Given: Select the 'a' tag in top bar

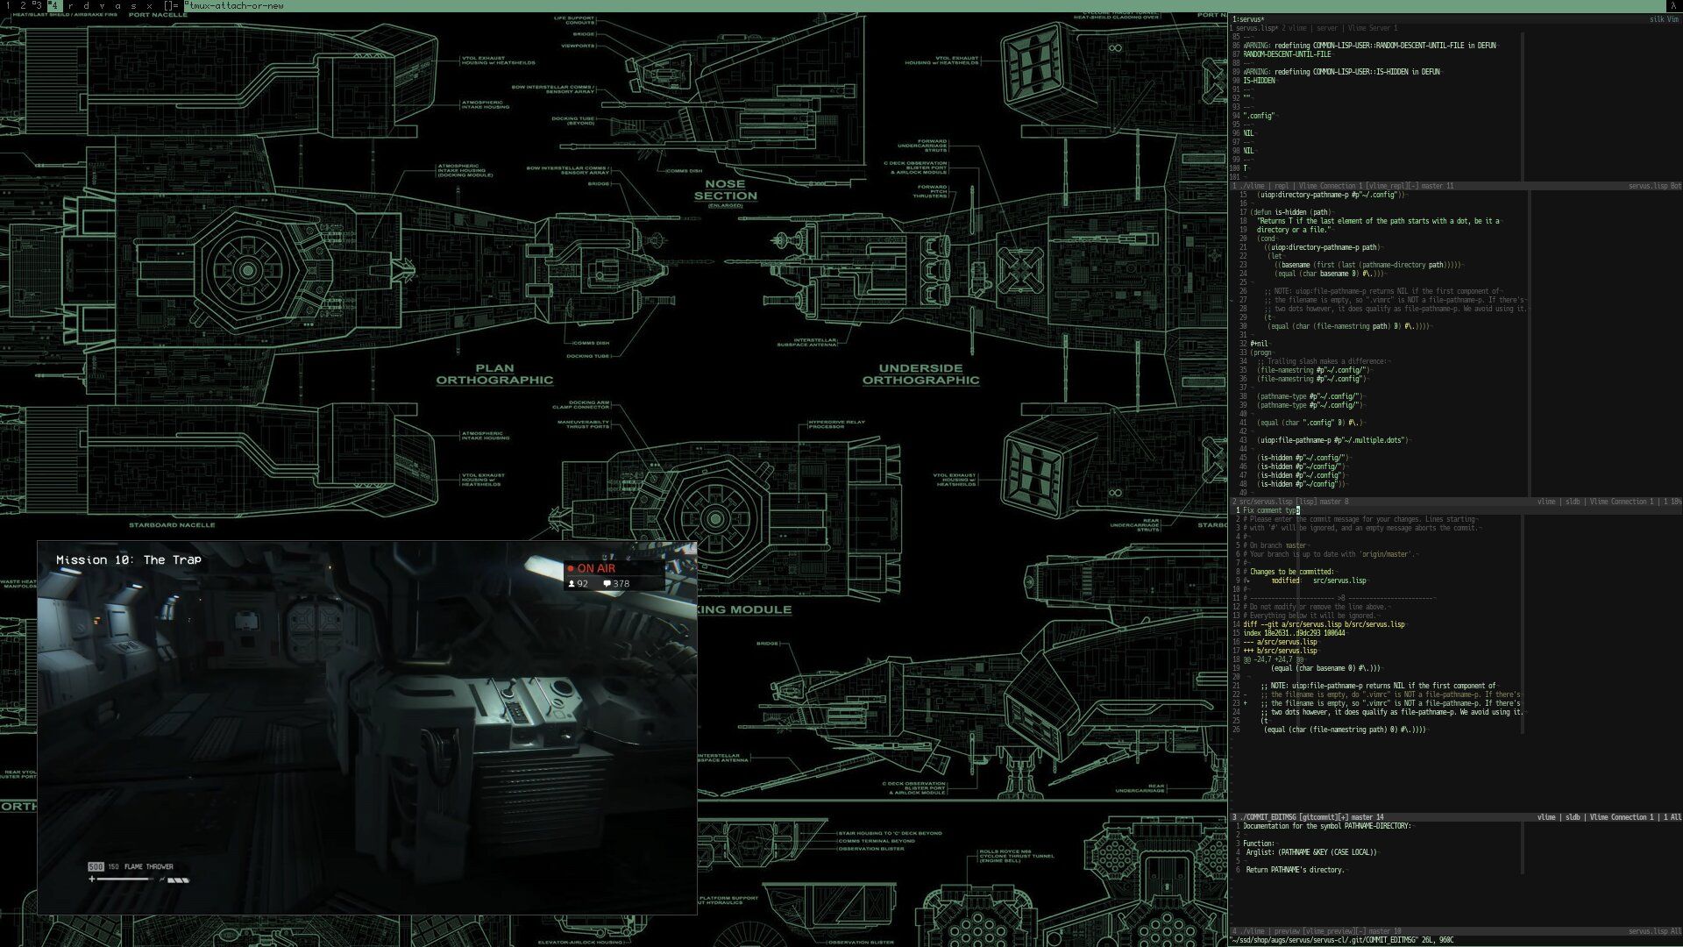Looking at the screenshot, I should click(x=117, y=5).
